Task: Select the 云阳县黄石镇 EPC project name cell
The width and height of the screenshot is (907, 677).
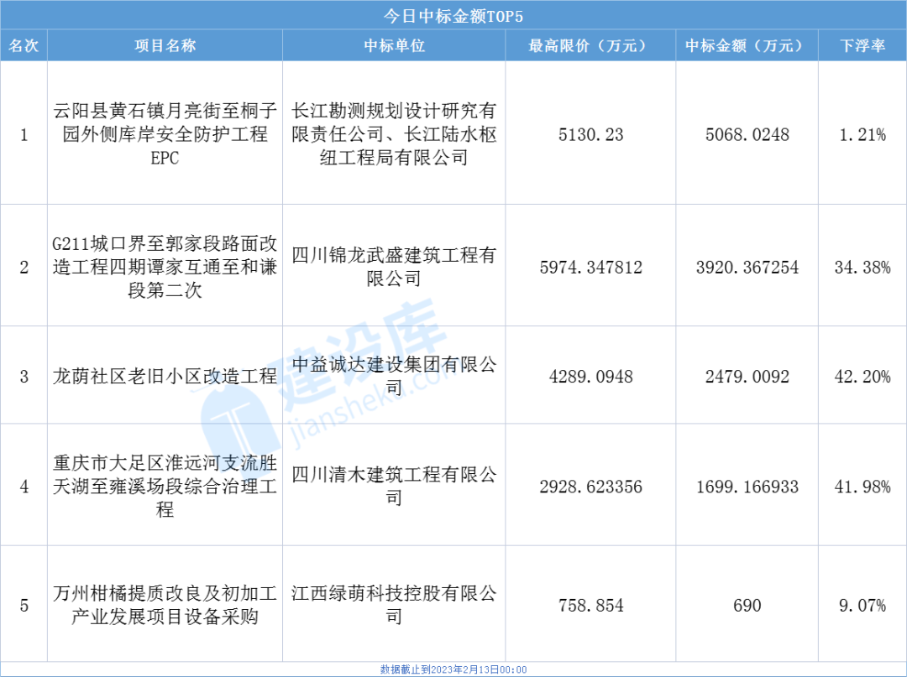Action: pyautogui.click(x=165, y=134)
